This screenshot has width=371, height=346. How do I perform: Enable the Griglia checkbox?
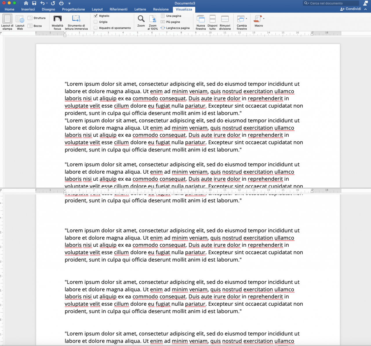[96, 22]
